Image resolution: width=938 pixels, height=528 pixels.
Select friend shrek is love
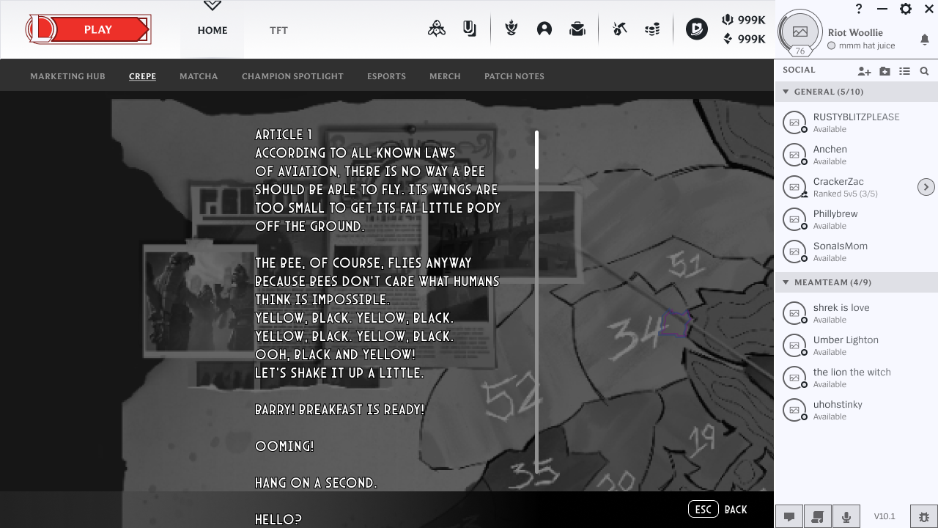click(x=856, y=313)
